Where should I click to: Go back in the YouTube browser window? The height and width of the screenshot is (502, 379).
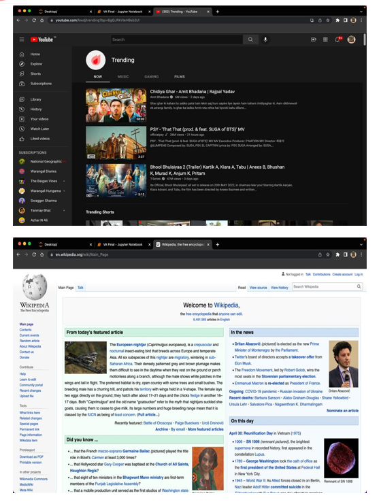18,20
